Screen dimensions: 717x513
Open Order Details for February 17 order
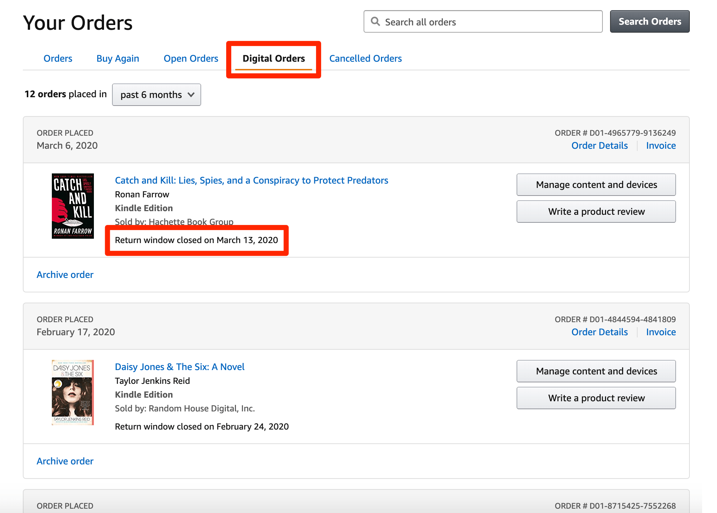(x=600, y=332)
